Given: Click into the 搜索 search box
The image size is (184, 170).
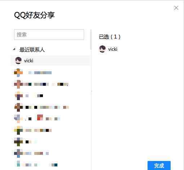Looking at the screenshot, I should click(x=49, y=35).
